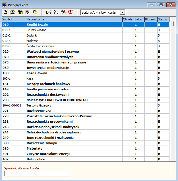Select Należ.z tyt. FUNDUSZU REMONTOWEGO row
Image resolution: width=178 pixels, height=181 pixels.
click(x=86, y=100)
